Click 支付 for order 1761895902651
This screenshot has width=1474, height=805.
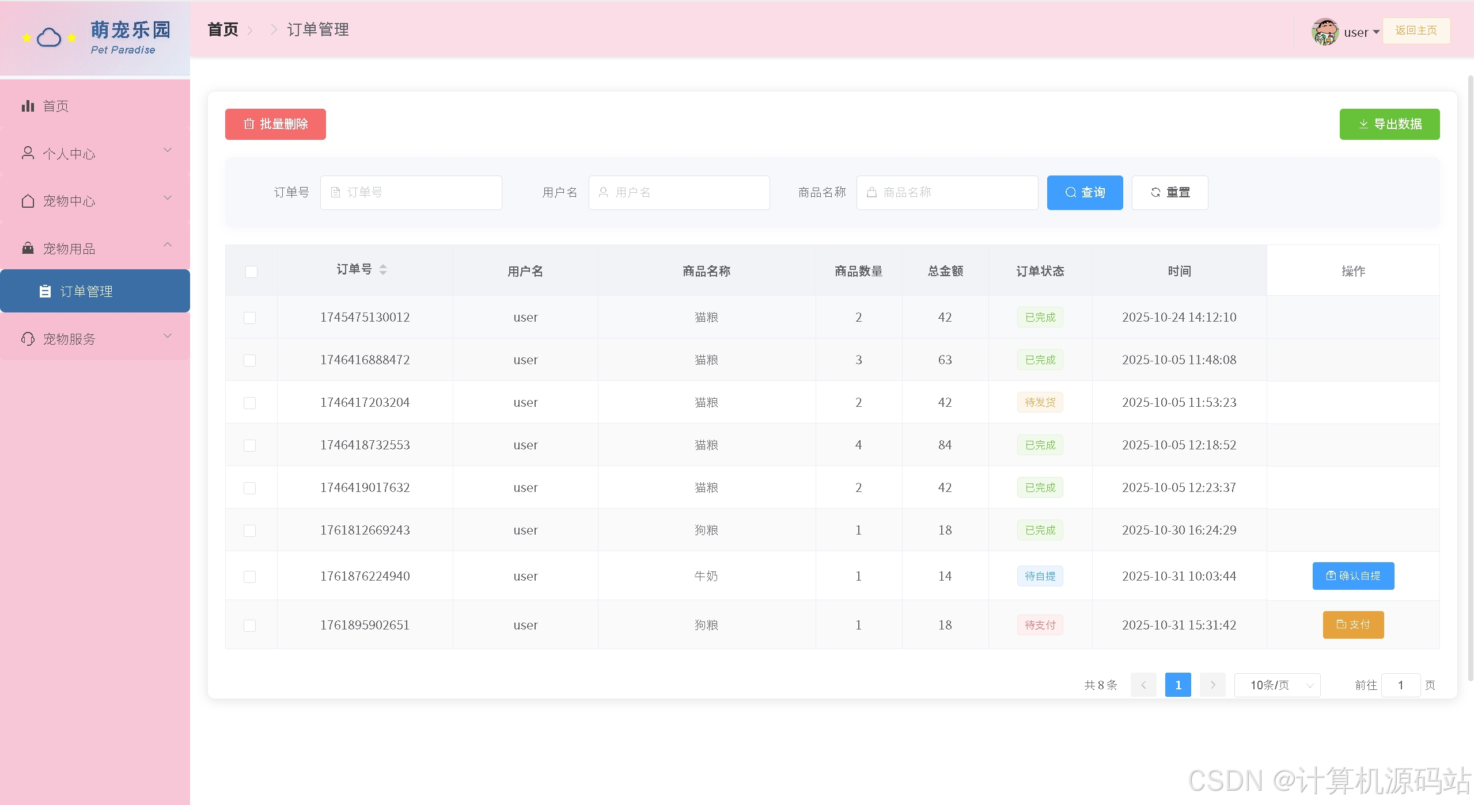[1353, 625]
